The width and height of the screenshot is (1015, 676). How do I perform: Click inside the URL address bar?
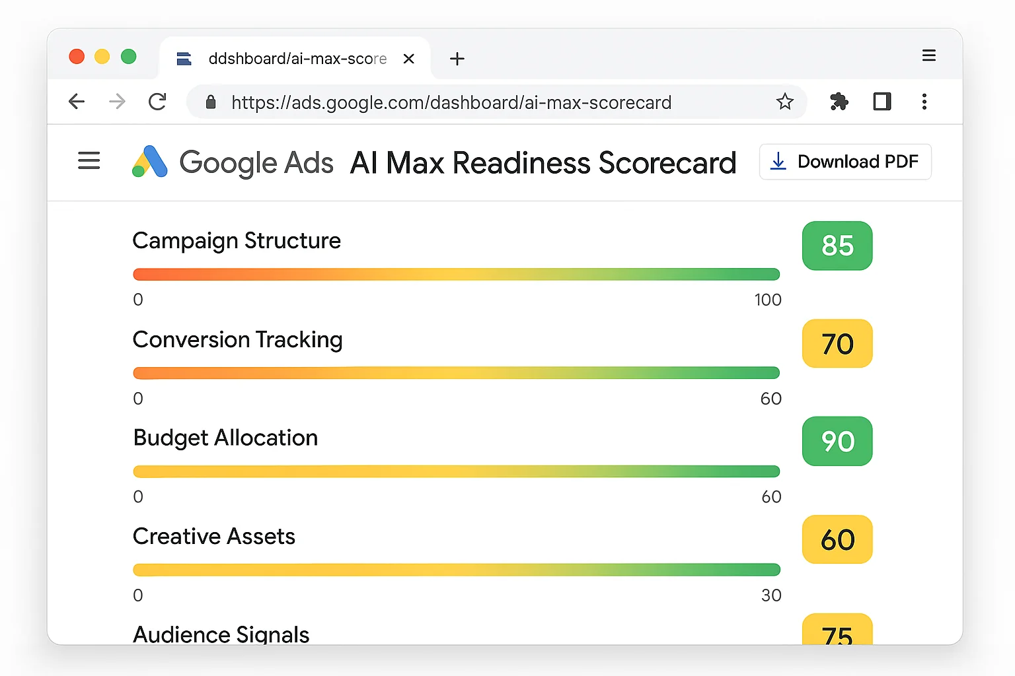pyautogui.click(x=449, y=102)
